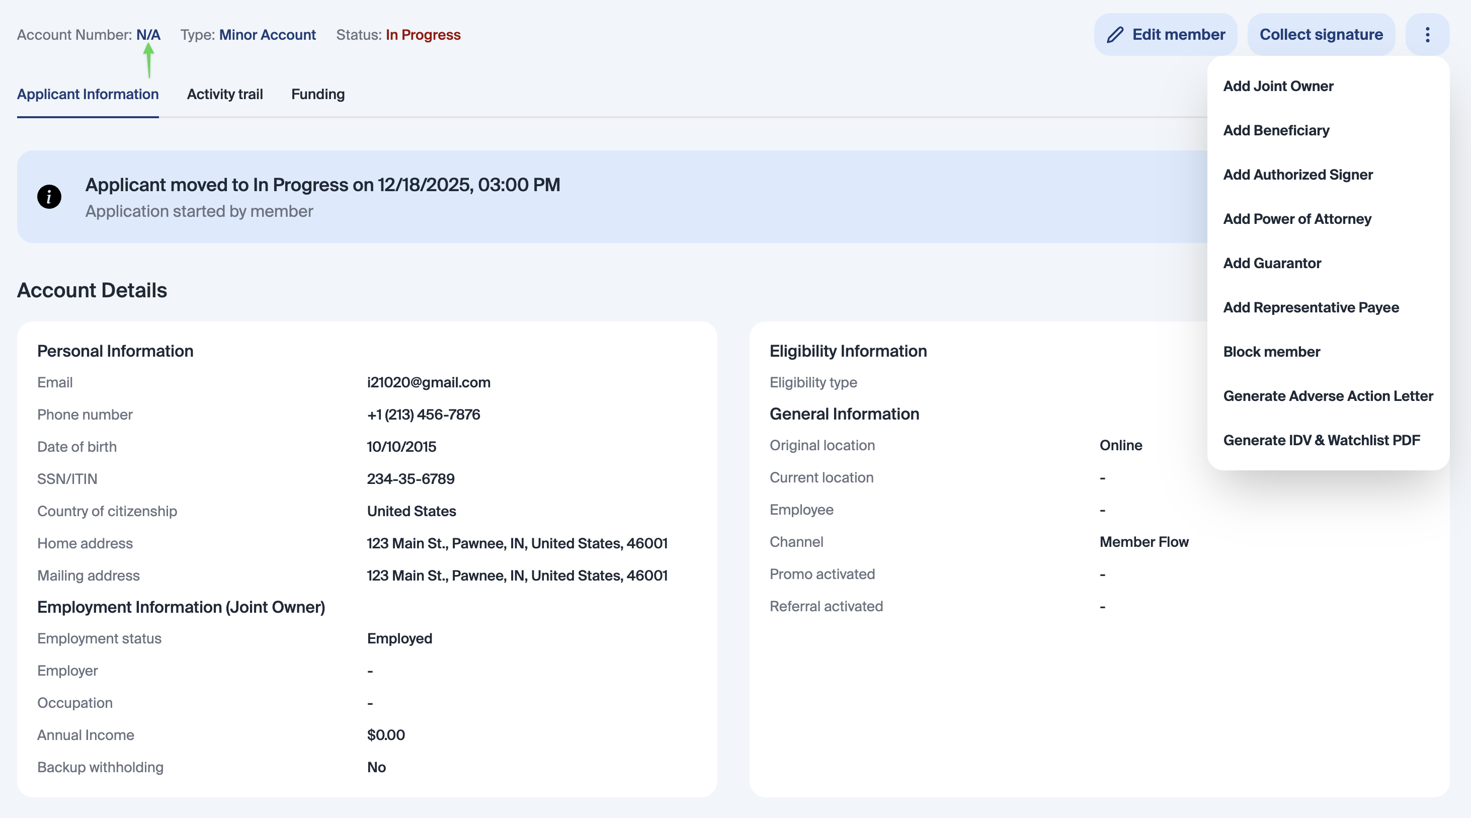Image resolution: width=1471 pixels, height=818 pixels.
Task: Click the Minor Account type label
Action: [267, 35]
